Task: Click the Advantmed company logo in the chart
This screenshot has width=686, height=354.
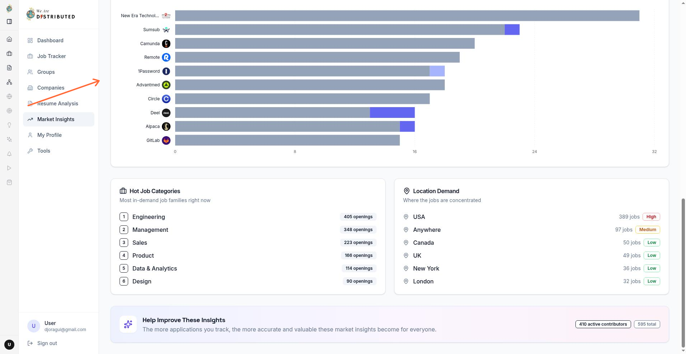Action: coord(166,85)
